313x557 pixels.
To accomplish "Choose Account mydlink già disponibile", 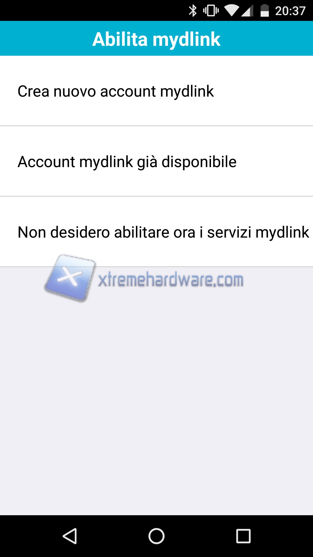I will (x=156, y=161).
